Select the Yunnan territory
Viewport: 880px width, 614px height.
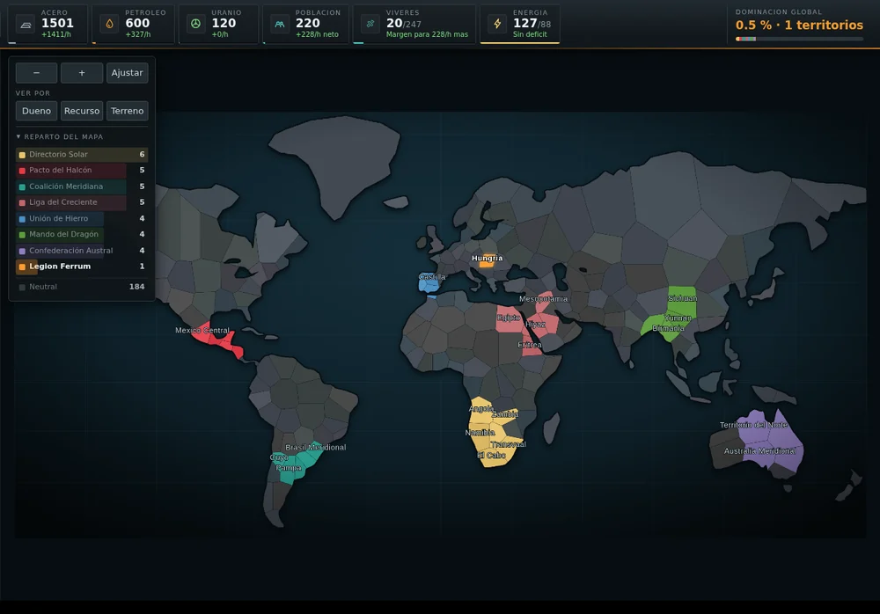pyautogui.click(x=678, y=318)
